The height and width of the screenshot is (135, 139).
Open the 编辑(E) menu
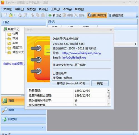[x=19, y=9]
